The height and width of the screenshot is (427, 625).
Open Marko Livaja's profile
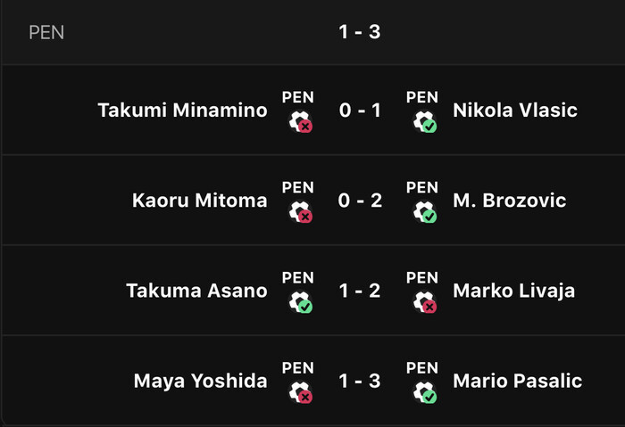click(x=514, y=291)
